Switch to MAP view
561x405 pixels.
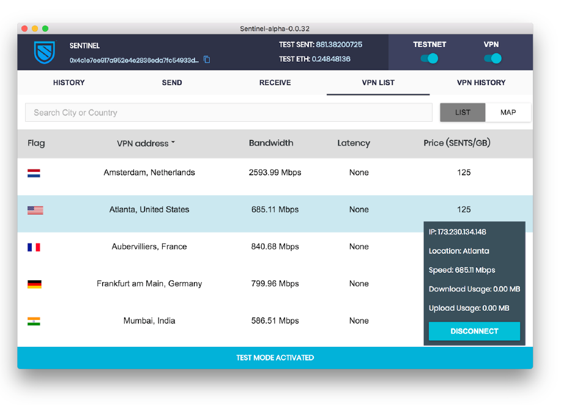(x=508, y=113)
